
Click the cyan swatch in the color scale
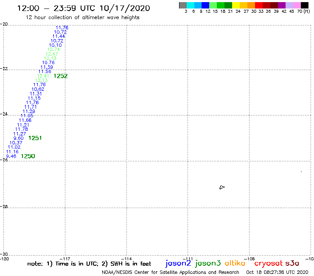point(191,5)
